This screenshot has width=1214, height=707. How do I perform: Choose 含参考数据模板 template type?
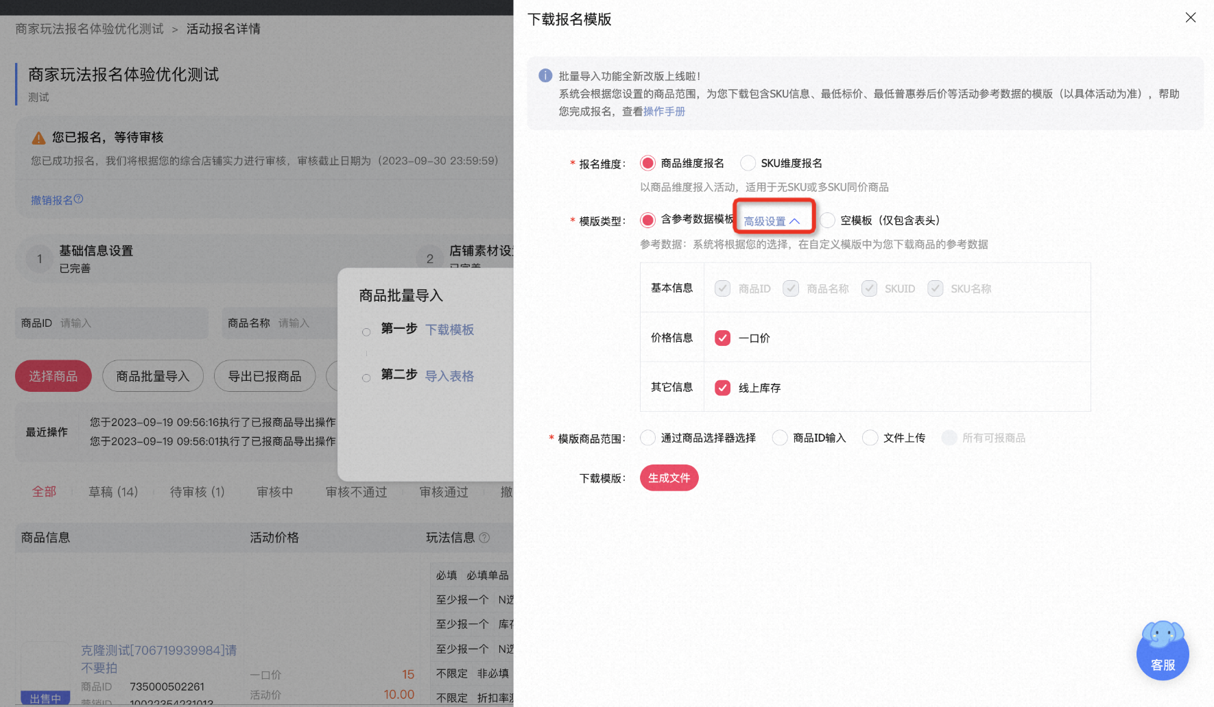point(647,220)
